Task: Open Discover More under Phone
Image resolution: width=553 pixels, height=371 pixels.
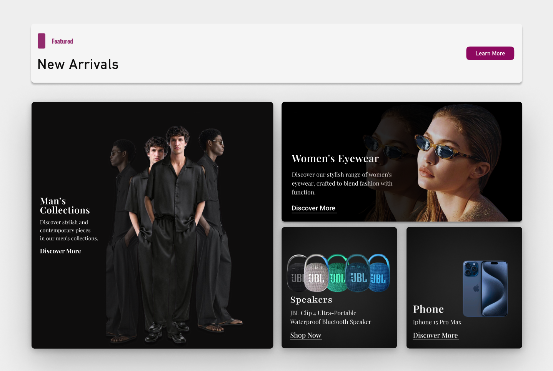Action: (435, 335)
